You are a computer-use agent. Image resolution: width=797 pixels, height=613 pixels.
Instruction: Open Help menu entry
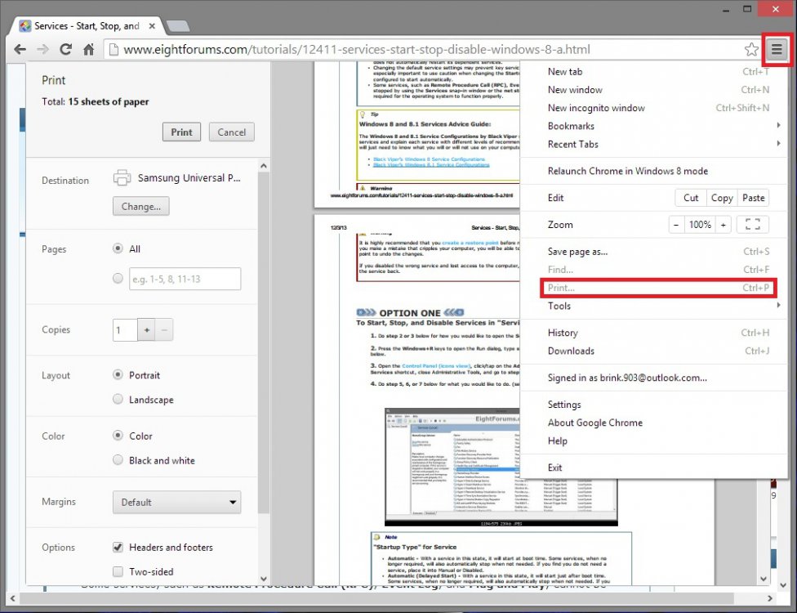[653, 441]
